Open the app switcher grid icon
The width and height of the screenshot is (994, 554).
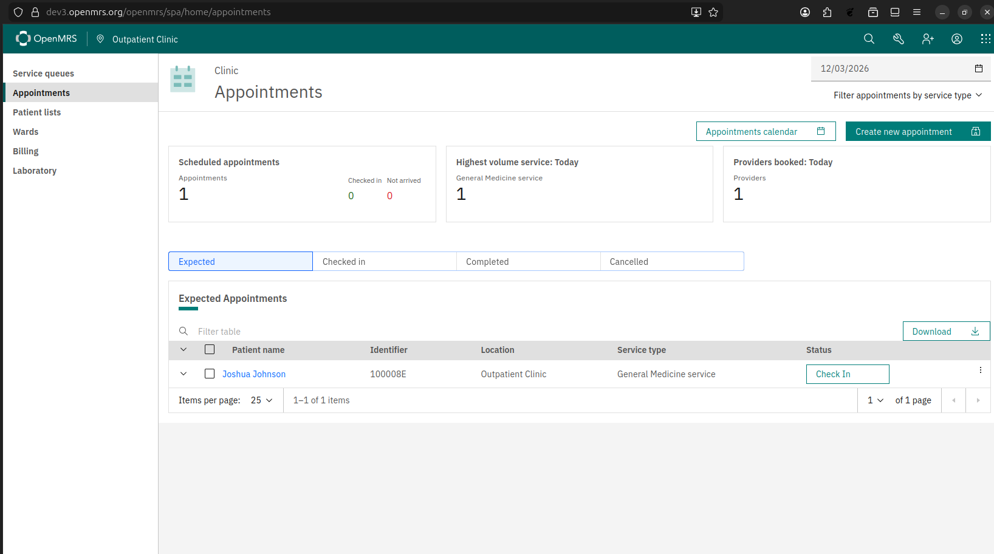(x=985, y=39)
